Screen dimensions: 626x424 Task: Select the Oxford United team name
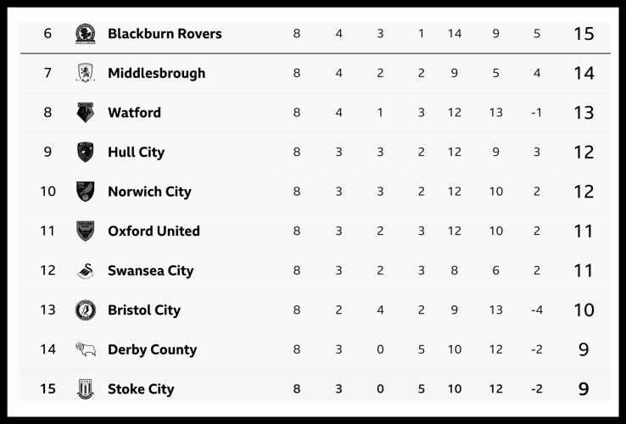pyautogui.click(x=154, y=231)
